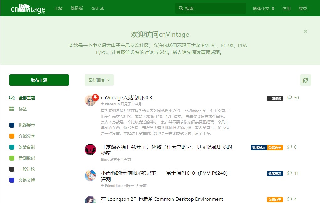This screenshot has height=203, width=320.
Task: Select the green 新潮数码 swatch
Action: pyautogui.click(x=12, y=158)
